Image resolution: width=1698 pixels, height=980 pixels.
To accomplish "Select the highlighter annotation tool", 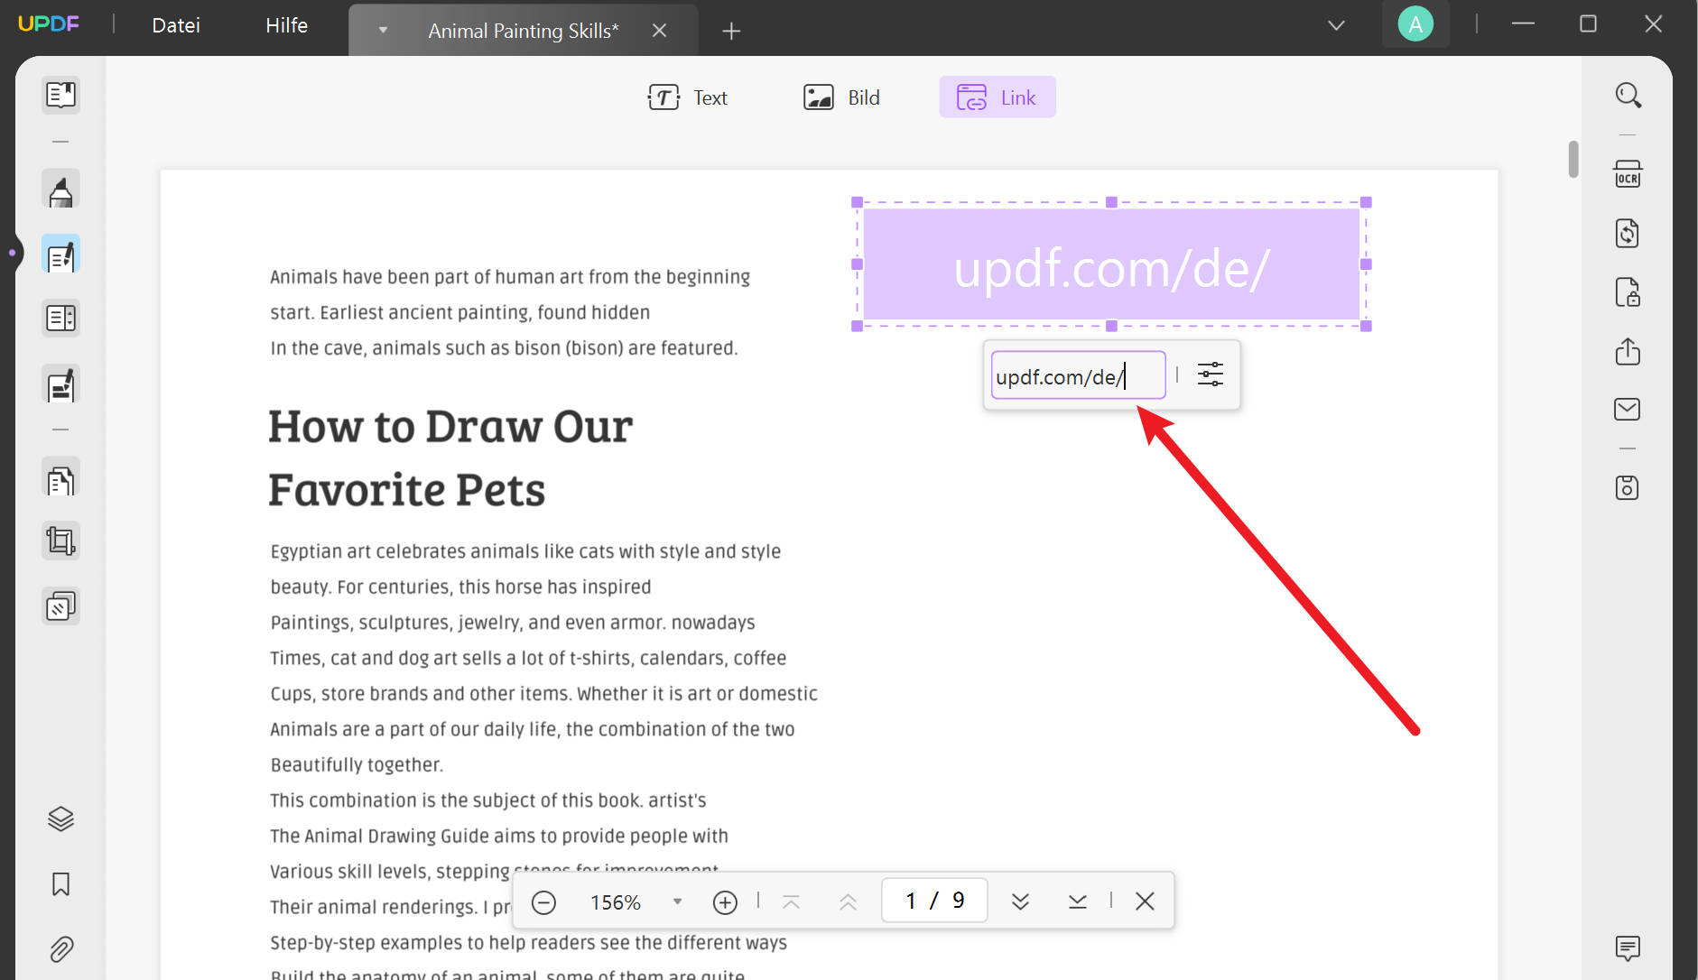I will 60,189.
